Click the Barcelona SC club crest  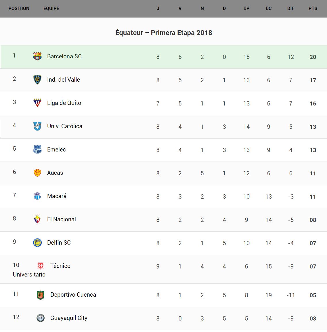tap(37, 56)
